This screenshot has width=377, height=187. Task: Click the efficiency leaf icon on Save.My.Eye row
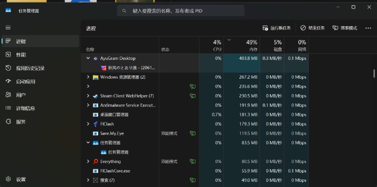pyautogui.click(x=193, y=133)
